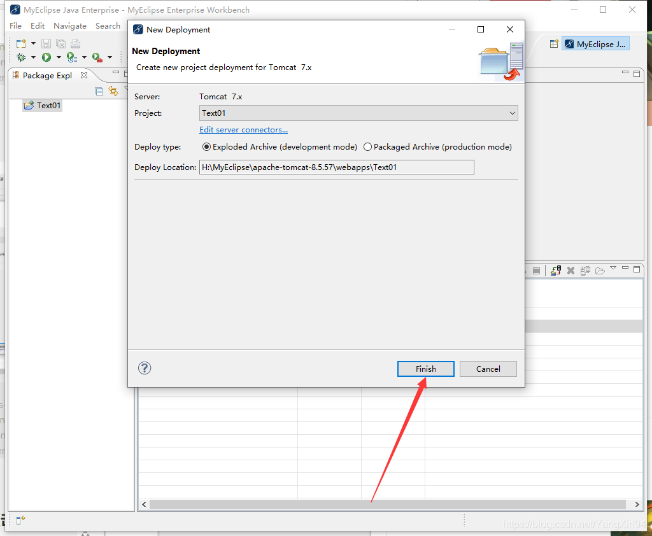Click the New wizard toolbar icon

(x=21, y=43)
